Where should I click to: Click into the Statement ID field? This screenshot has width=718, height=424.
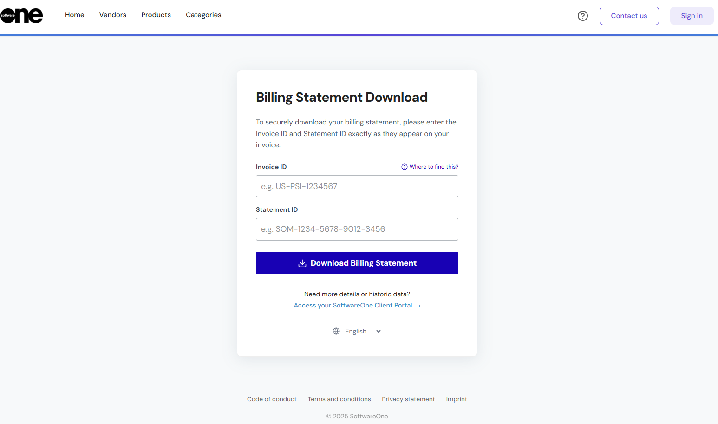pos(357,229)
